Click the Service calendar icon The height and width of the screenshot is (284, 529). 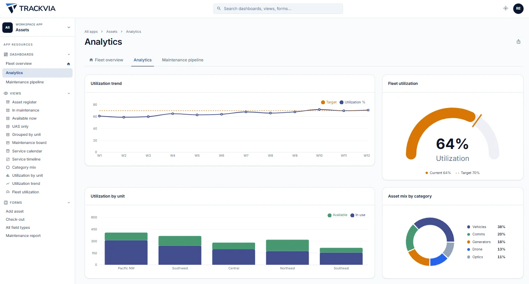(8, 151)
